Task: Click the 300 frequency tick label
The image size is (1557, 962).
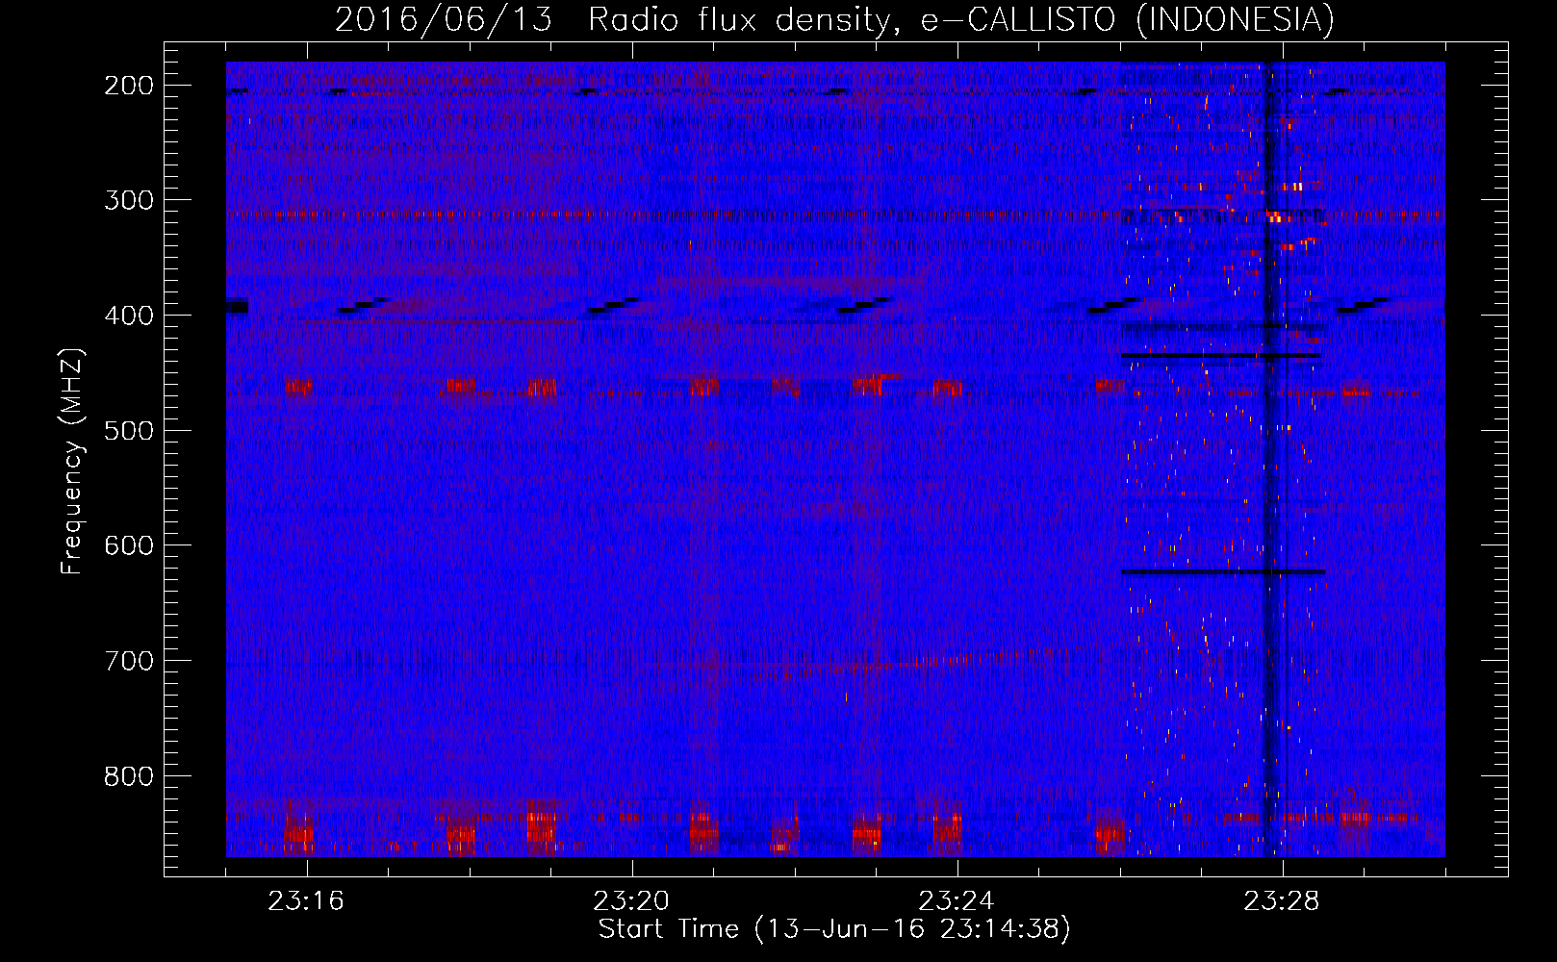Action: pyautogui.click(x=129, y=200)
